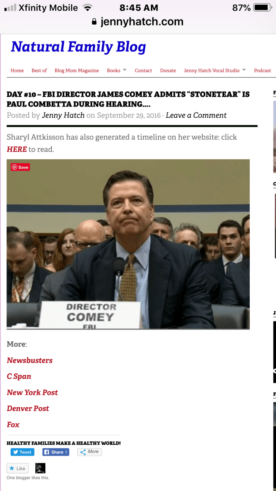The image size is (276, 491).
Task: Expand Jenny Hatch Vocal Studio dropdown arrow
Action: [244, 70]
